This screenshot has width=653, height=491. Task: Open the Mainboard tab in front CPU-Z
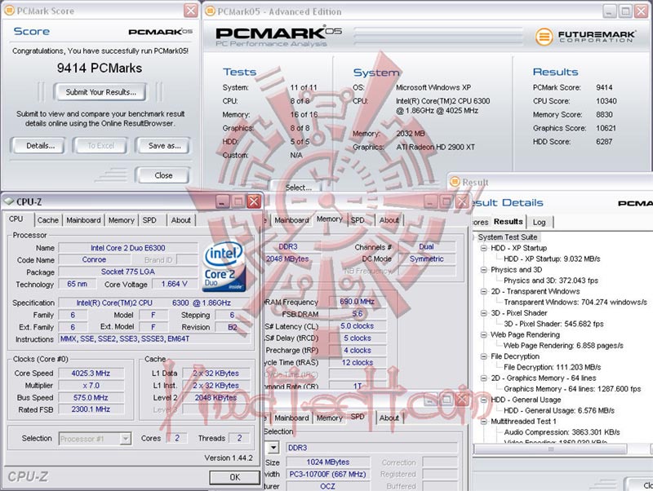tap(83, 220)
